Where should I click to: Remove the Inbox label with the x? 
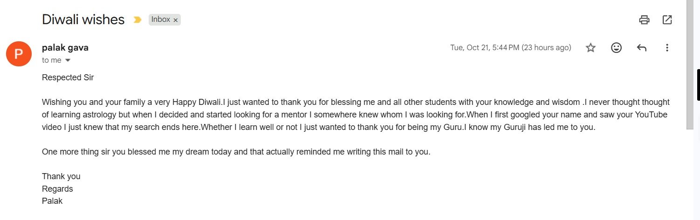click(176, 20)
